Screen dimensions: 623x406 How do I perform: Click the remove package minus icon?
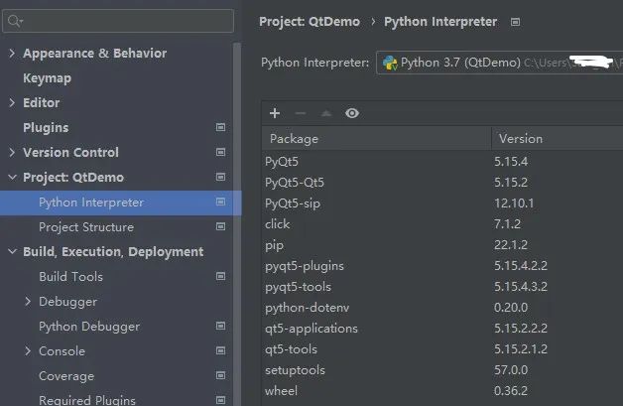(301, 114)
